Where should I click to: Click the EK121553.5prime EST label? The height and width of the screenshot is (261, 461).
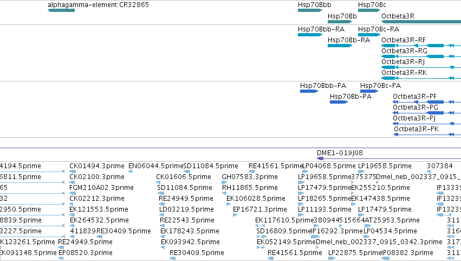99,209
